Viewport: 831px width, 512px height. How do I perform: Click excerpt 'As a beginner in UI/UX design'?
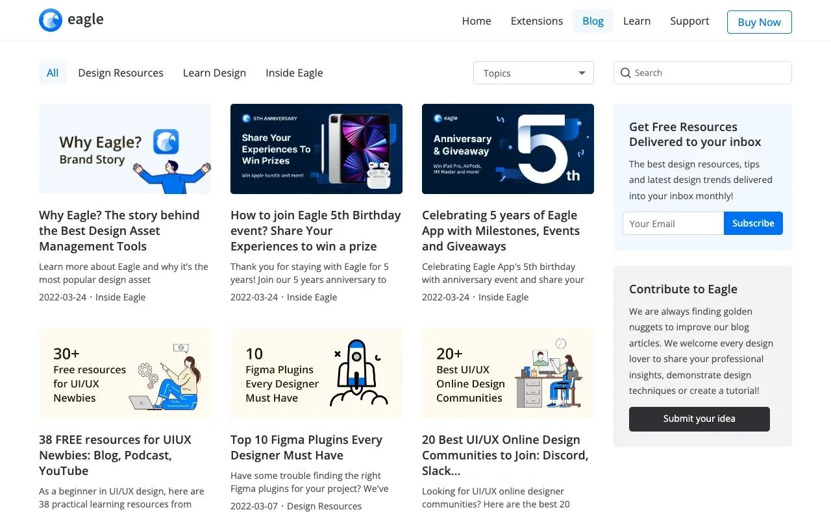point(121,498)
